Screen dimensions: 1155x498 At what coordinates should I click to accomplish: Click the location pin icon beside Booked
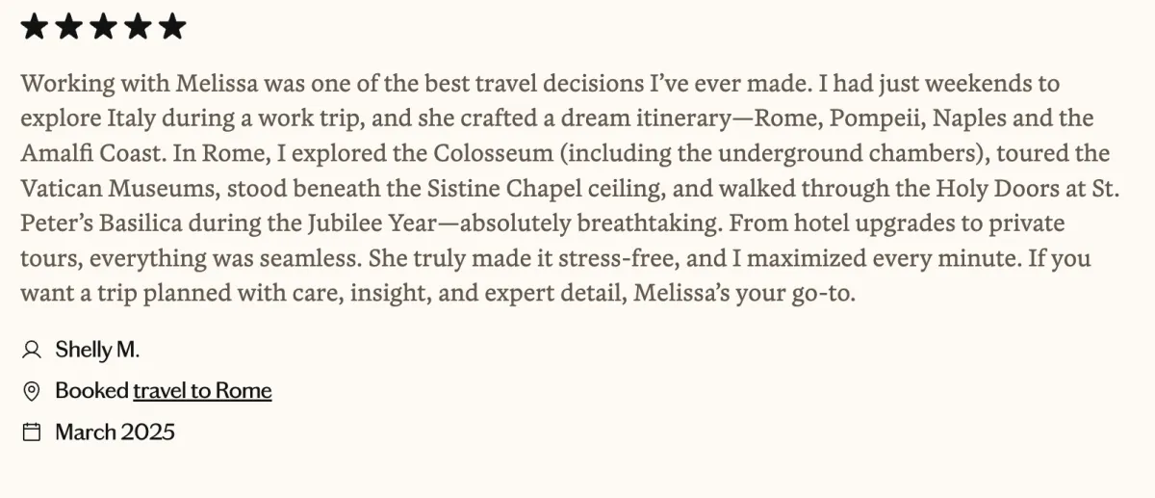coord(32,391)
